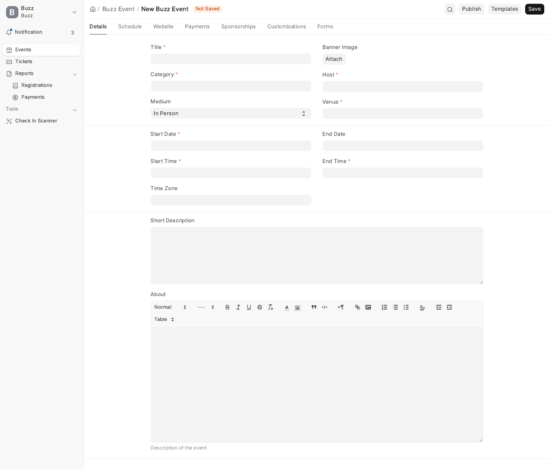Collapse the Reports sidebar section
Viewport: 550px width, 469px height.
pos(75,74)
